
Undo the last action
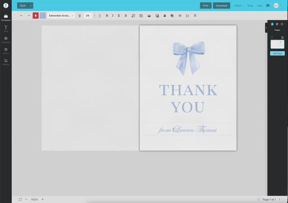pos(21,16)
